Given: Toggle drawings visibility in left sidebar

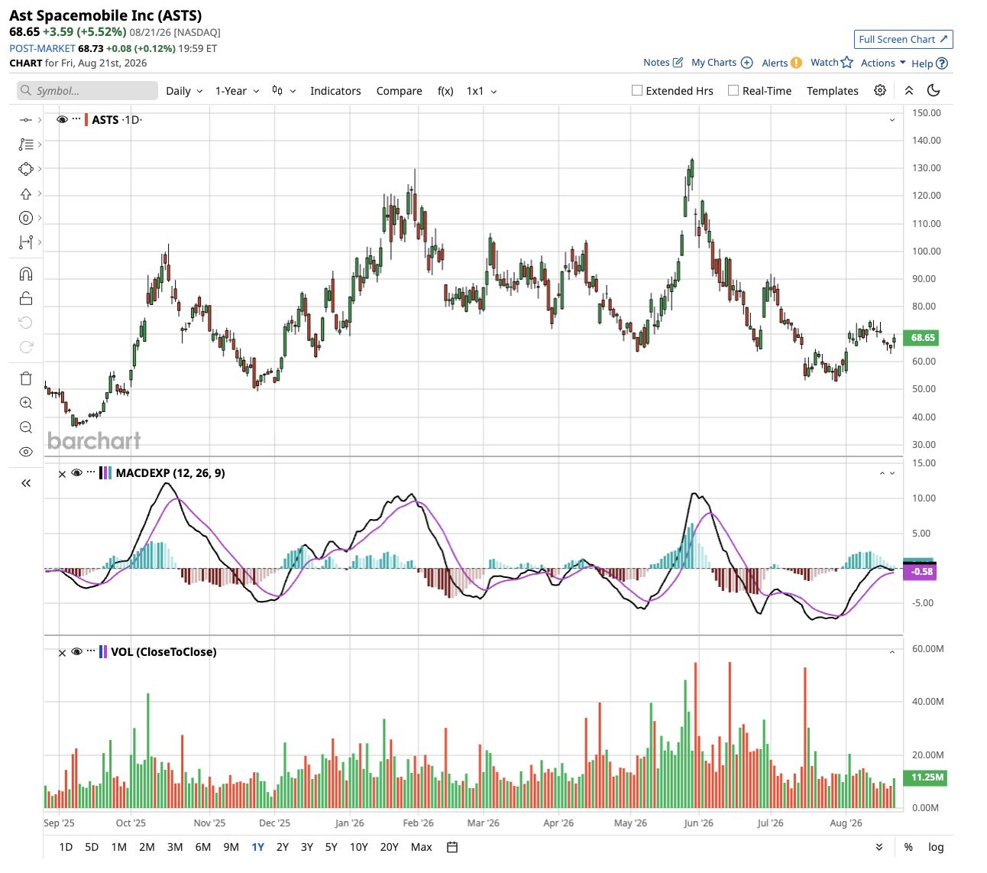Looking at the screenshot, I should [26, 452].
